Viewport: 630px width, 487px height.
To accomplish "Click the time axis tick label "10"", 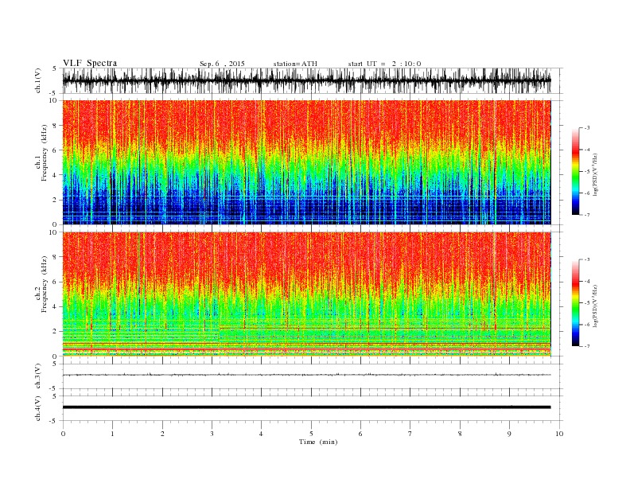I will pyautogui.click(x=559, y=434).
